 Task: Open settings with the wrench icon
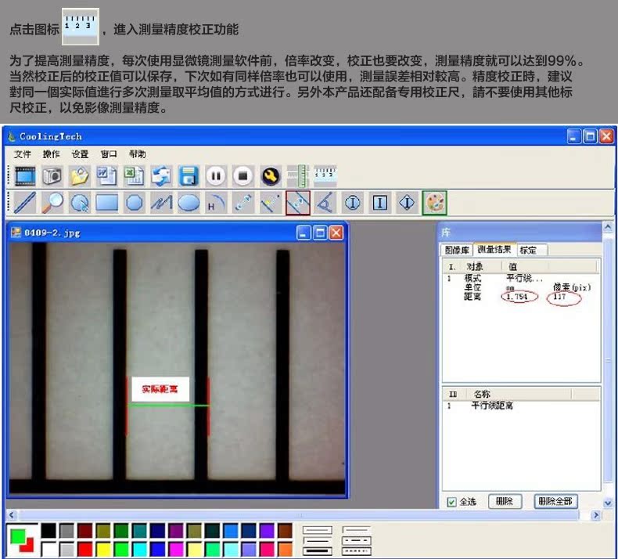point(271,175)
